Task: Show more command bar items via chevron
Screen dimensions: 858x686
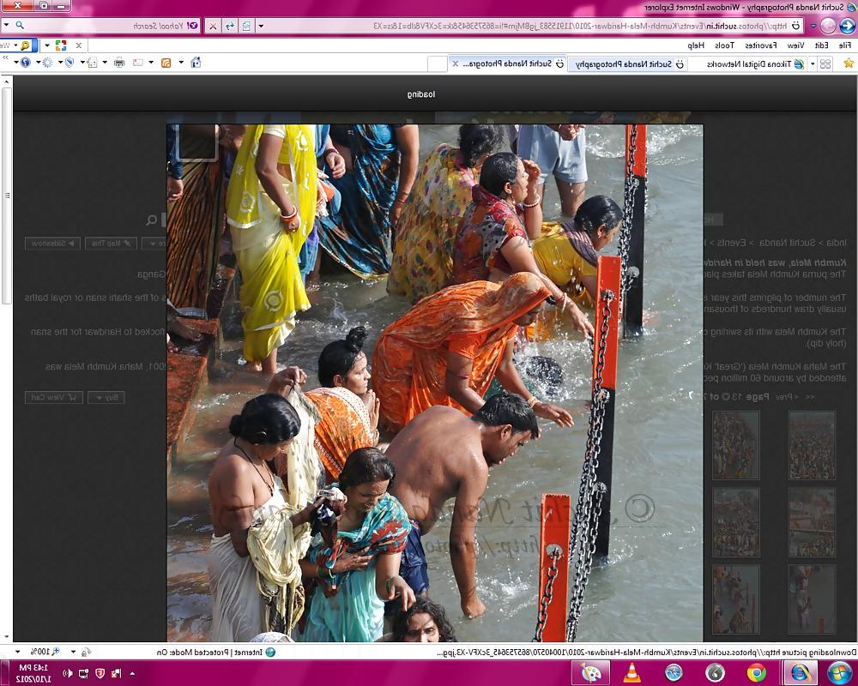Action: click(5, 57)
